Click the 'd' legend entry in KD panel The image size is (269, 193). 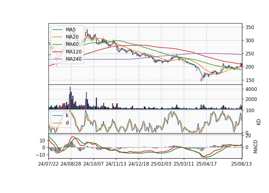coord(67,123)
